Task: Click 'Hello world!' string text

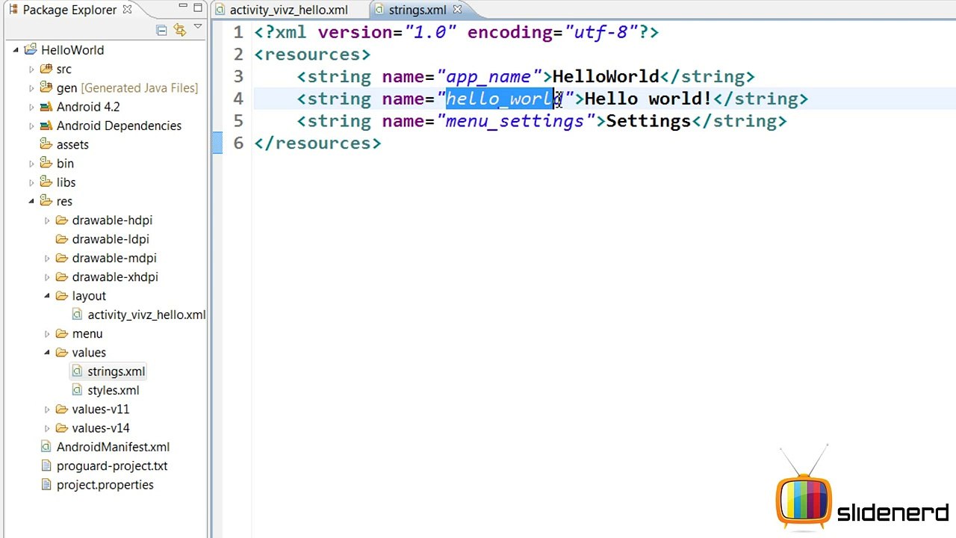Action: pos(648,99)
